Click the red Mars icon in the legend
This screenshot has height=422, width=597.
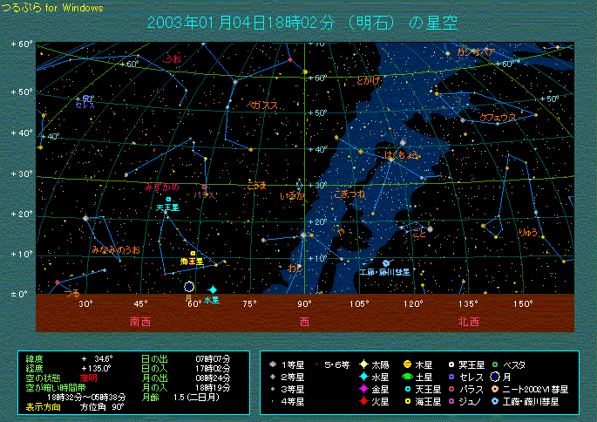pos(363,401)
